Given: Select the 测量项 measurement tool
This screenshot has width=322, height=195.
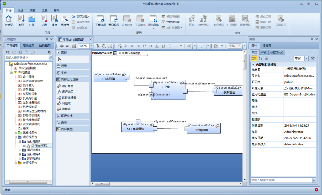Looking at the screenshot, I should [64, 109].
